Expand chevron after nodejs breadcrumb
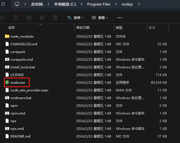The image size is (180, 143). [139, 4]
